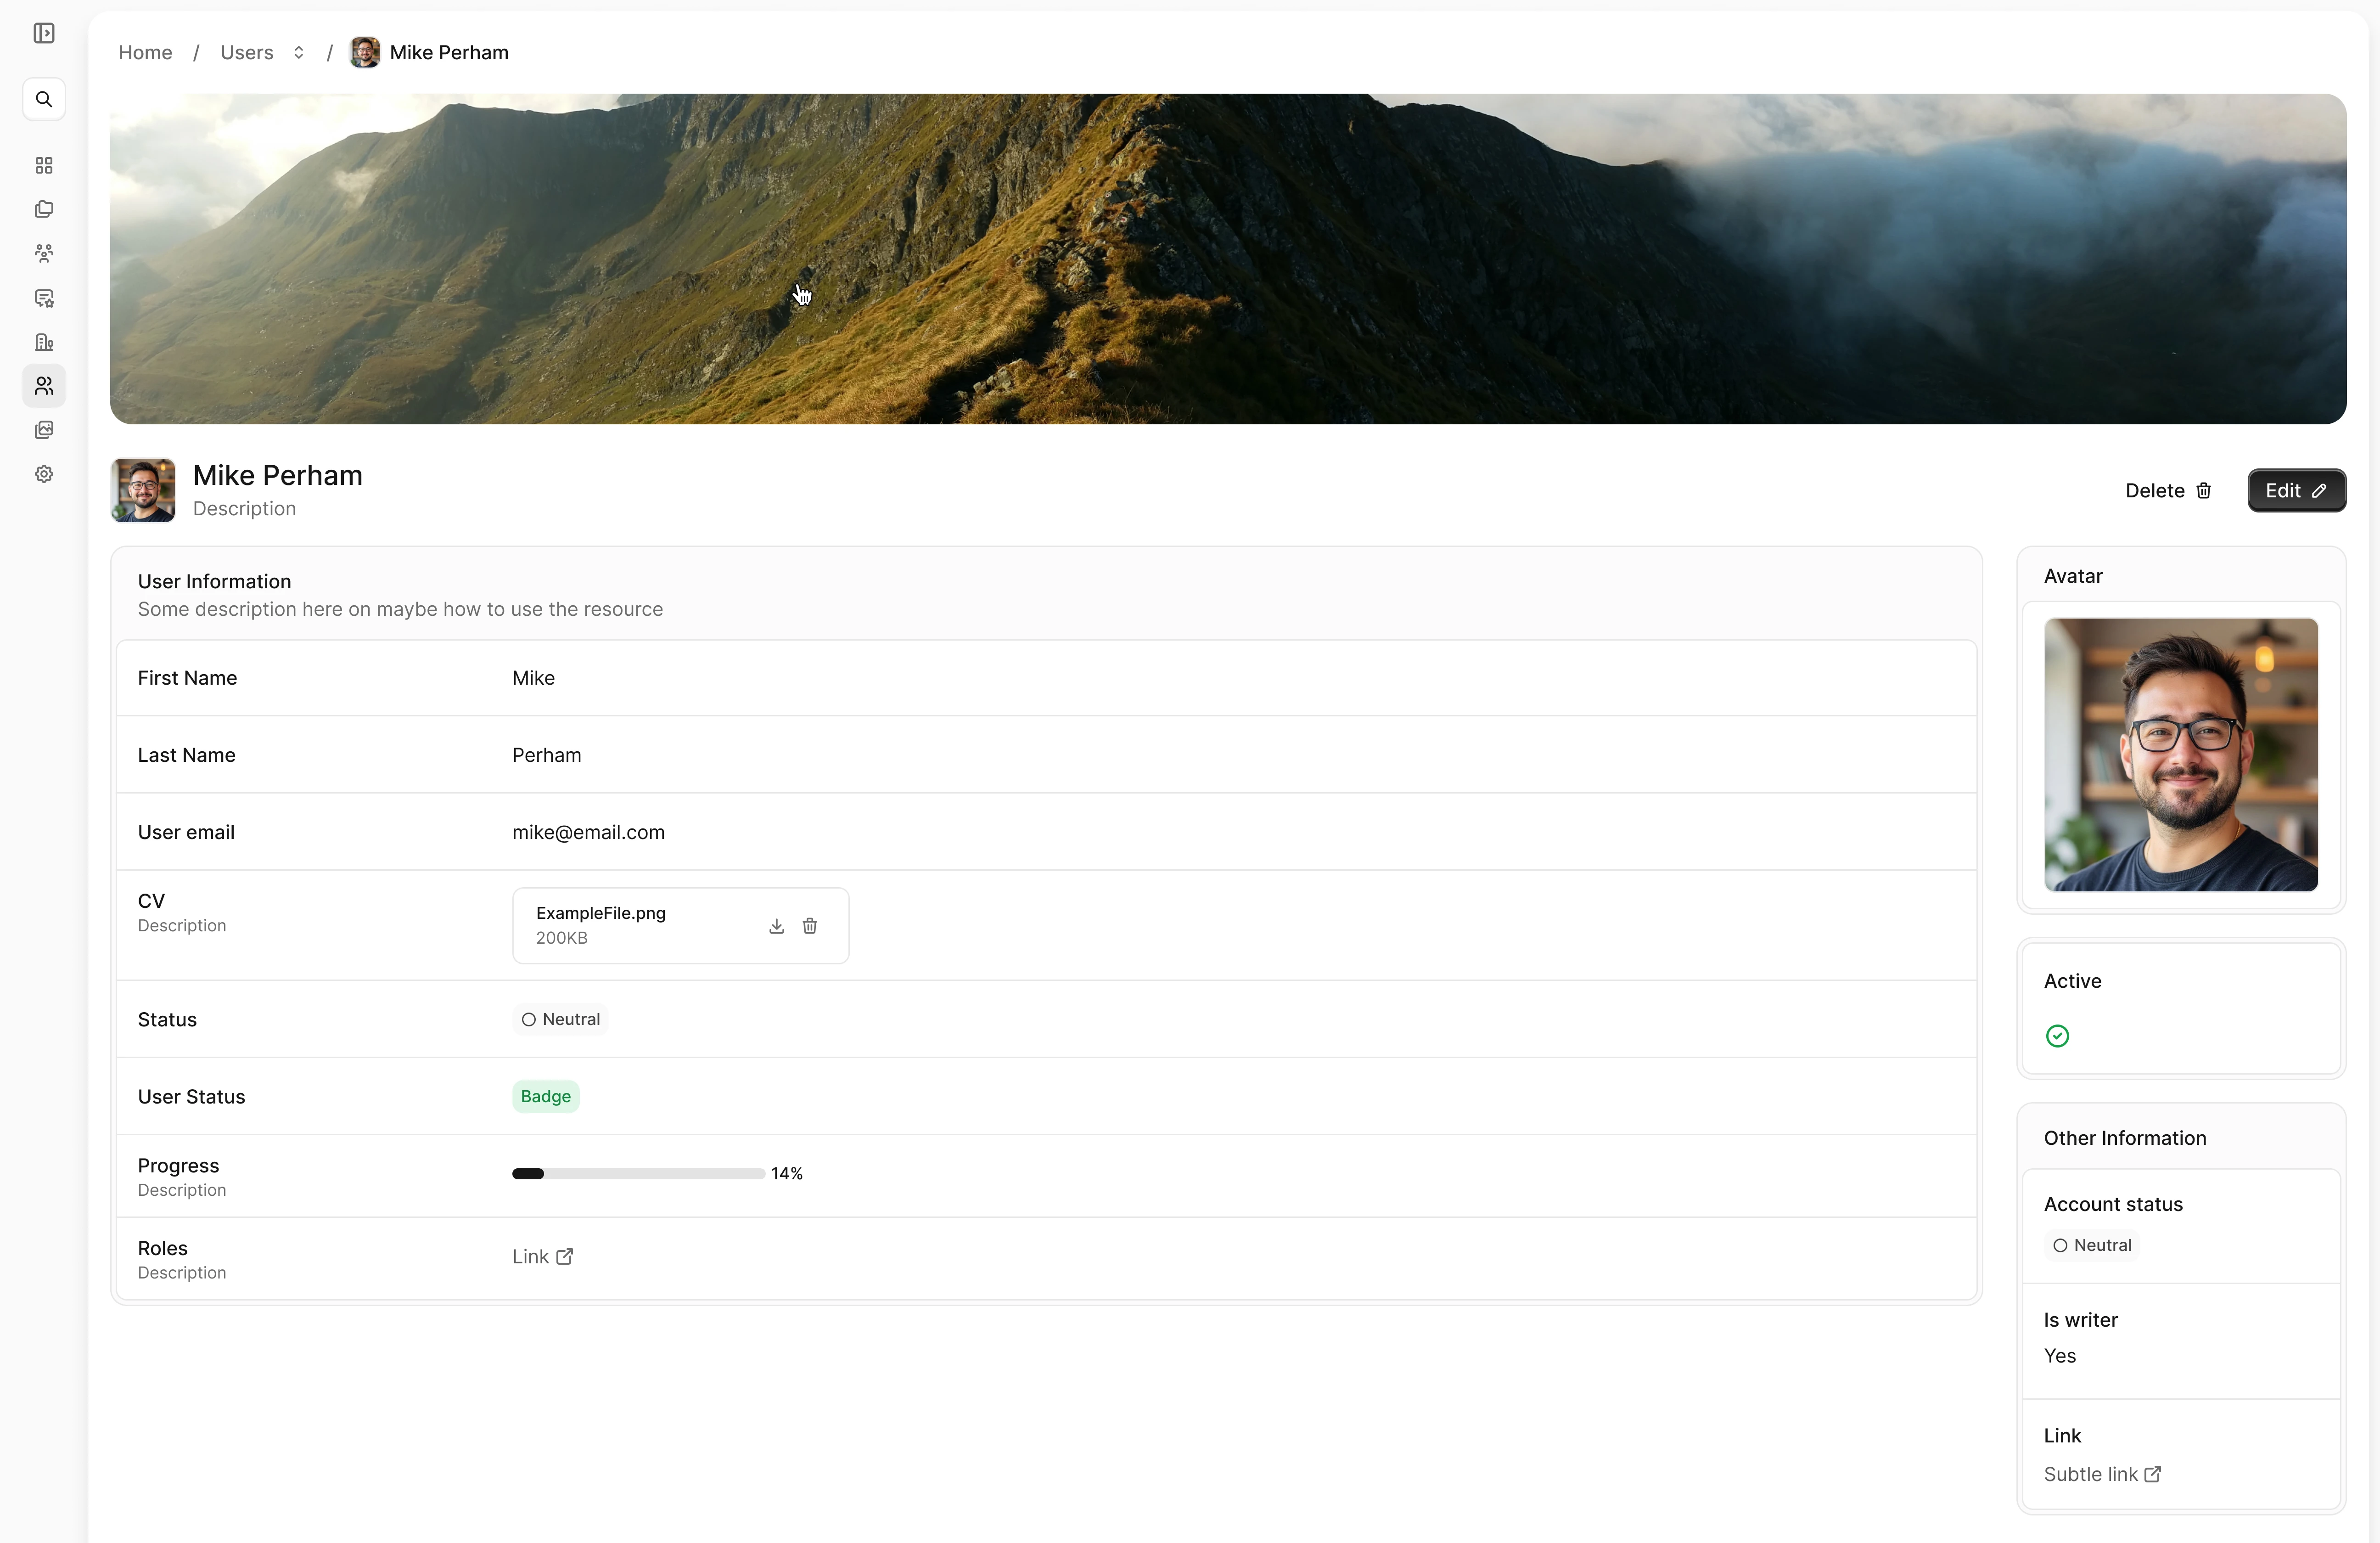Remove ExampleFile.png using its trash icon
The width and height of the screenshot is (2380, 1543).
pyautogui.click(x=810, y=926)
